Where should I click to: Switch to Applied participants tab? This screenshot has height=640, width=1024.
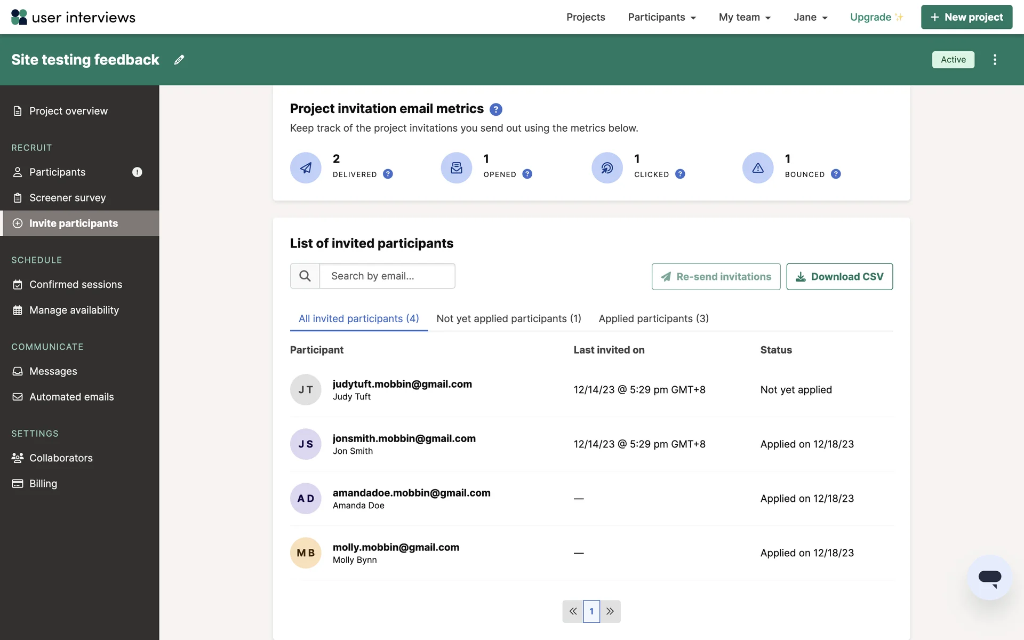(653, 318)
